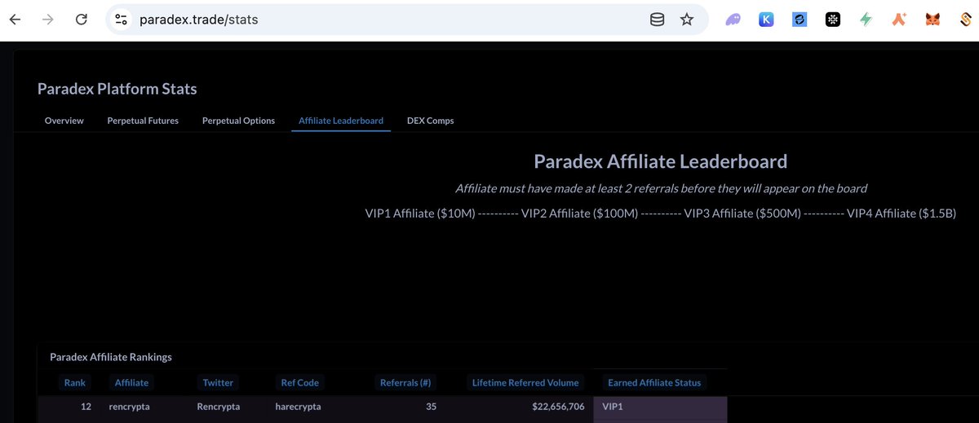Click the two-referrals requirement note
Image resolution: width=979 pixels, height=423 pixels.
point(661,188)
